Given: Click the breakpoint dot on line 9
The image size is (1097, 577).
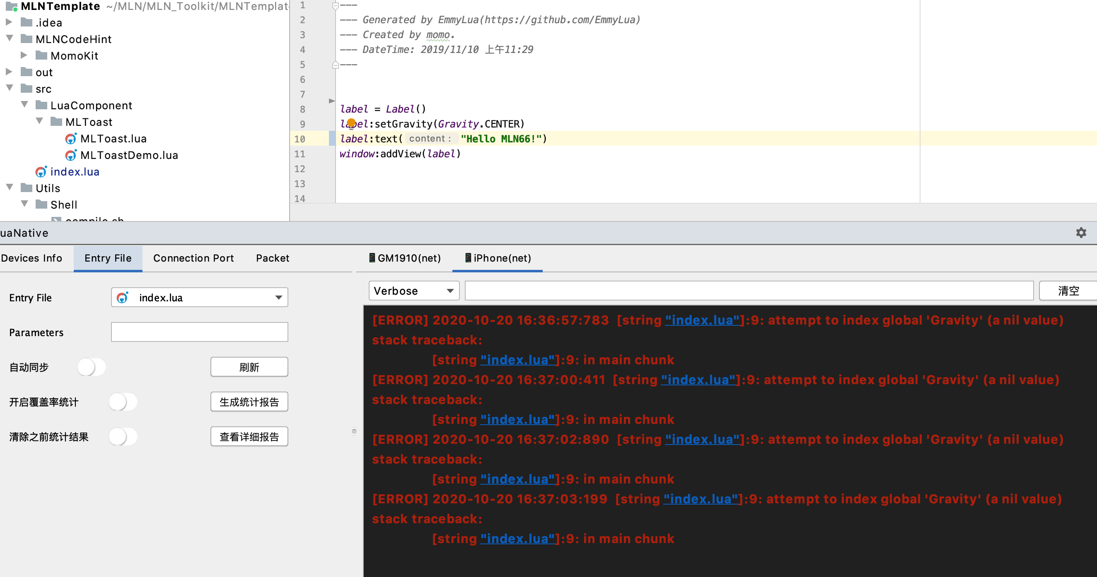Looking at the screenshot, I should pyautogui.click(x=351, y=123).
